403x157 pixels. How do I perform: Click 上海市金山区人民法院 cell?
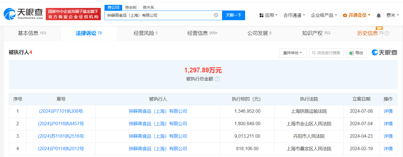(309, 124)
